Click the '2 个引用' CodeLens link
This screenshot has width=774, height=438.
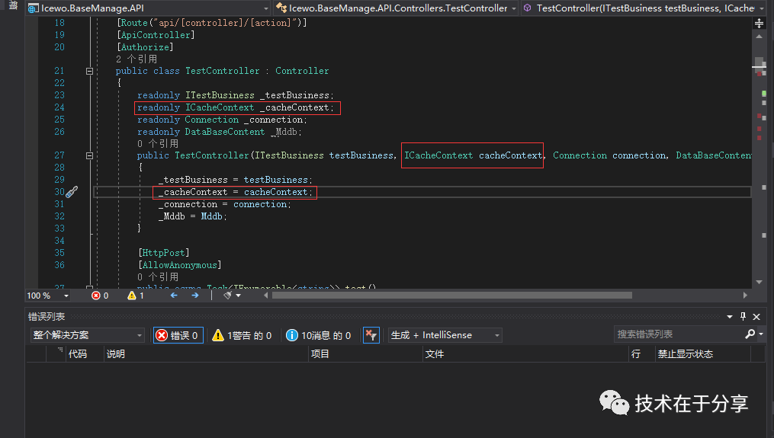click(x=136, y=59)
